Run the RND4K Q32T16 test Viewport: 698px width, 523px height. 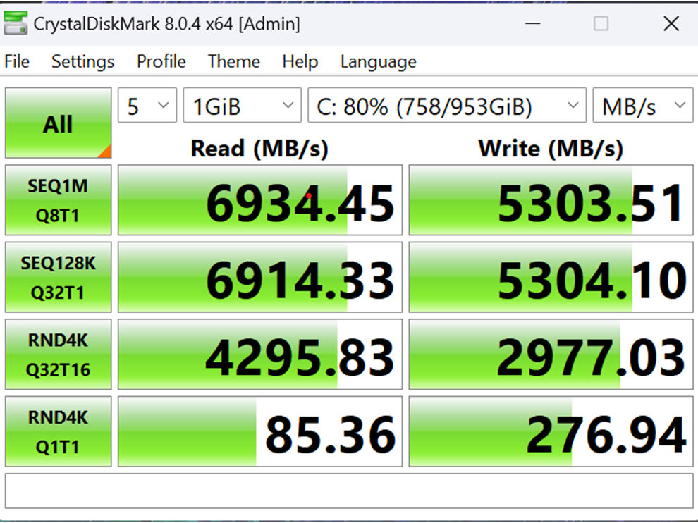pyautogui.click(x=59, y=355)
